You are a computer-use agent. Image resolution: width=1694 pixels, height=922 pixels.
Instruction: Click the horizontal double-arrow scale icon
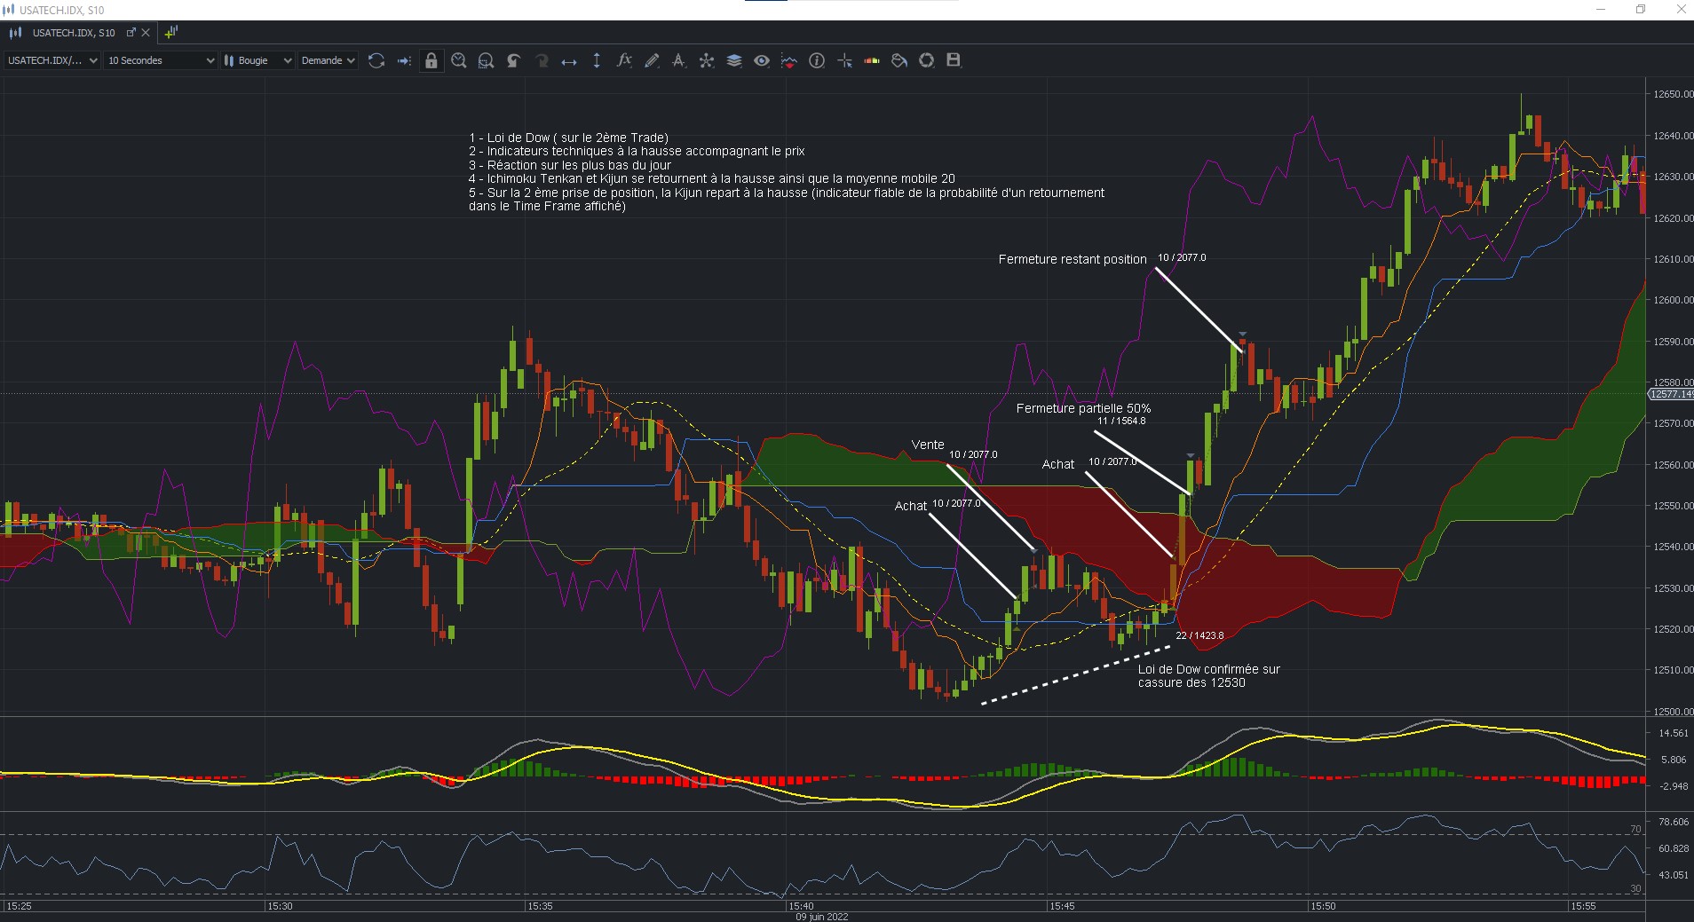click(x=569, y=61)
